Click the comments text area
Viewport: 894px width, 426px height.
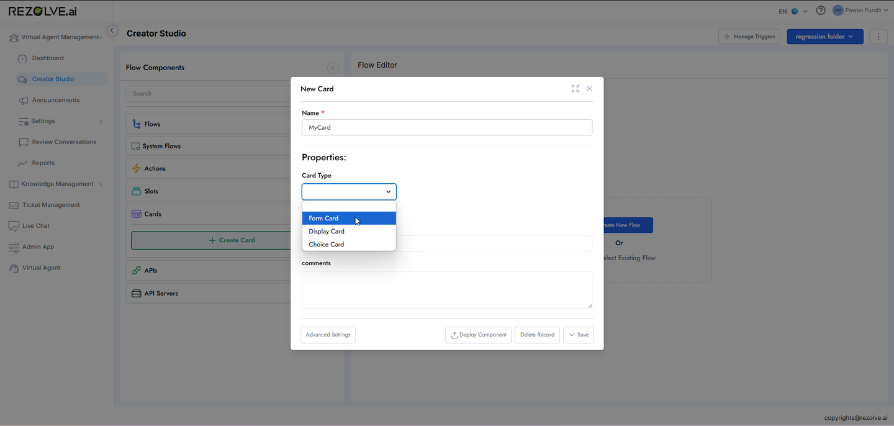447,290
